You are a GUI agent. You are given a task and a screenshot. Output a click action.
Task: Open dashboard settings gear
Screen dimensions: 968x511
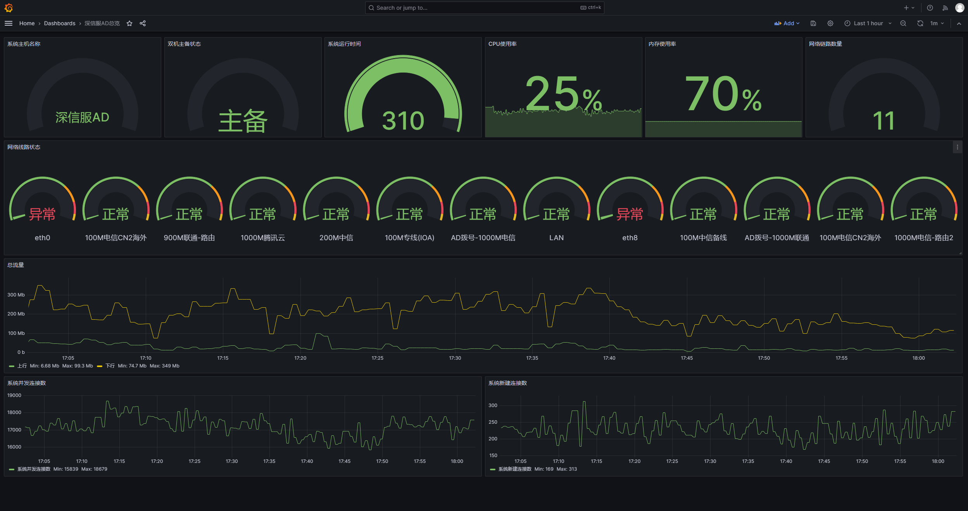830,23
